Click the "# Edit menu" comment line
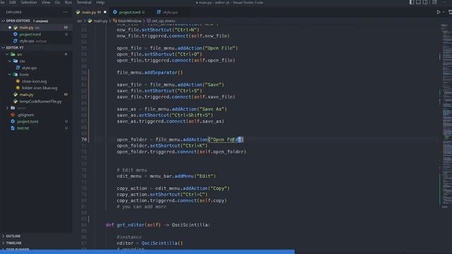This screenshot has height=254, width=452. 132,170
